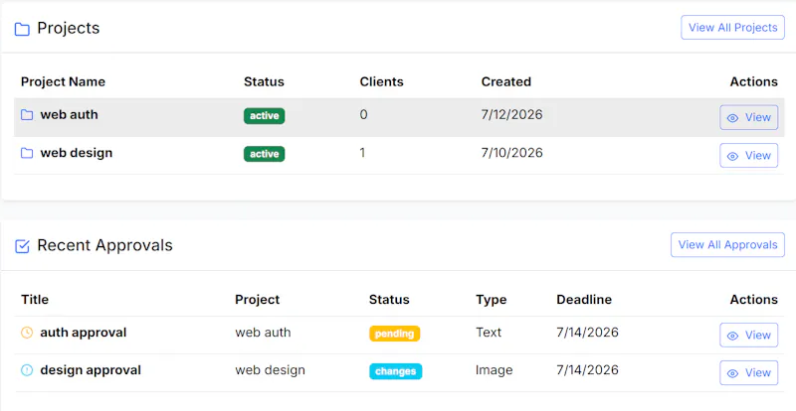796x411 pixels.
Task: Click created date 7/12/2026
Action: pos(511,114)
